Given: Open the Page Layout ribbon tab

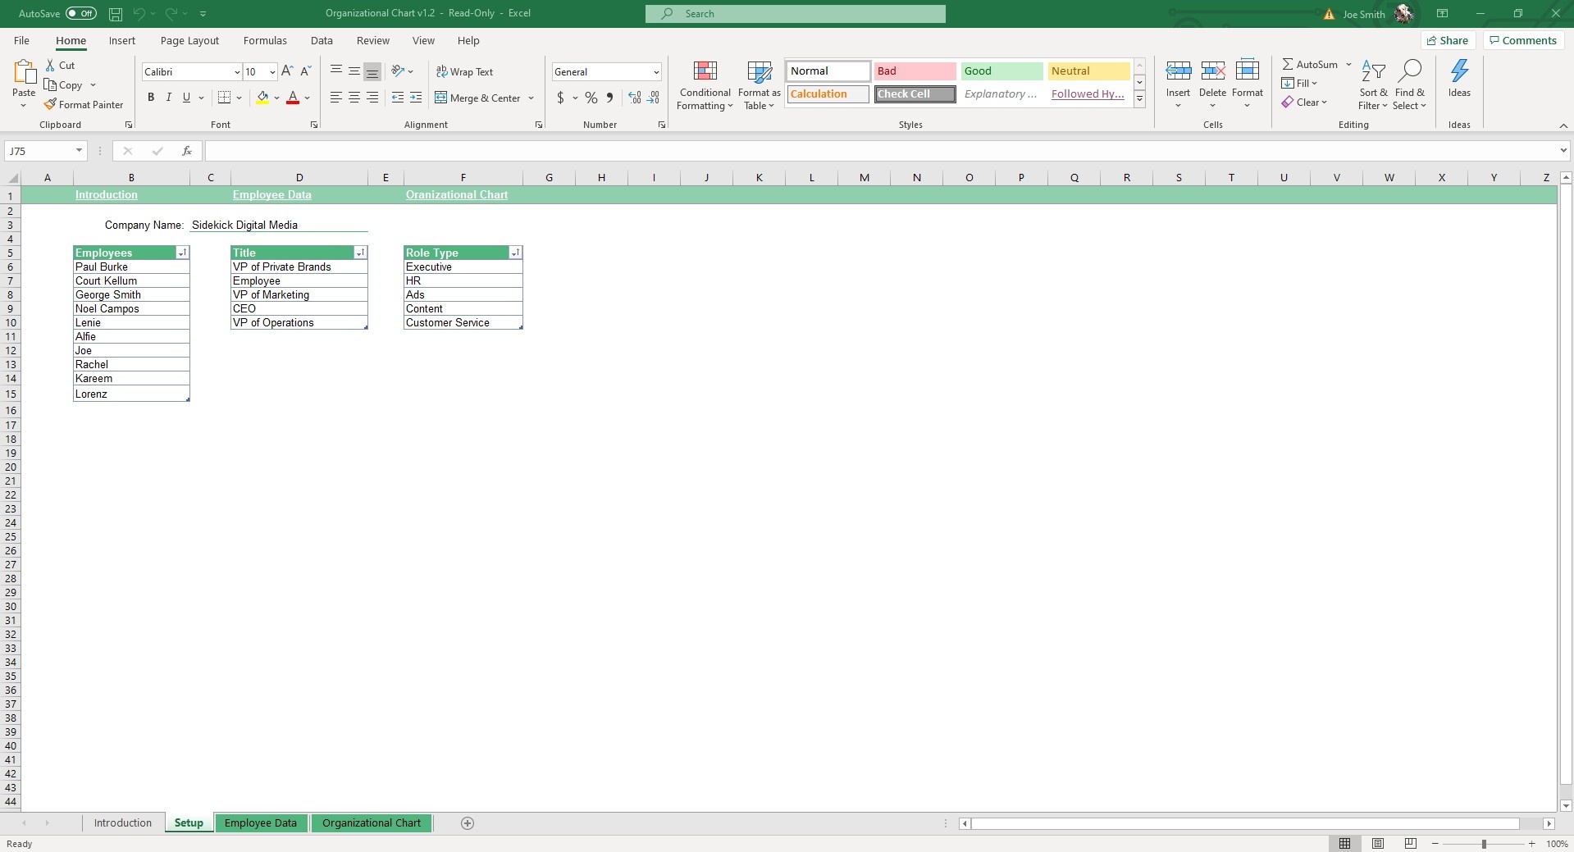Looking at the screenshot, I should (x=189, y=40).
